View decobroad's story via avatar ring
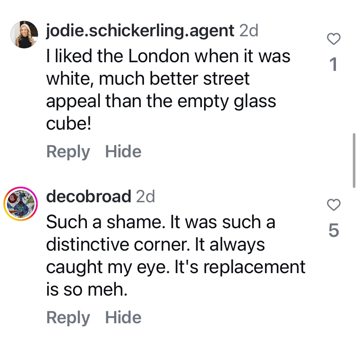The height and width of the screenshot is (344, 358). (x=21, y=204)
